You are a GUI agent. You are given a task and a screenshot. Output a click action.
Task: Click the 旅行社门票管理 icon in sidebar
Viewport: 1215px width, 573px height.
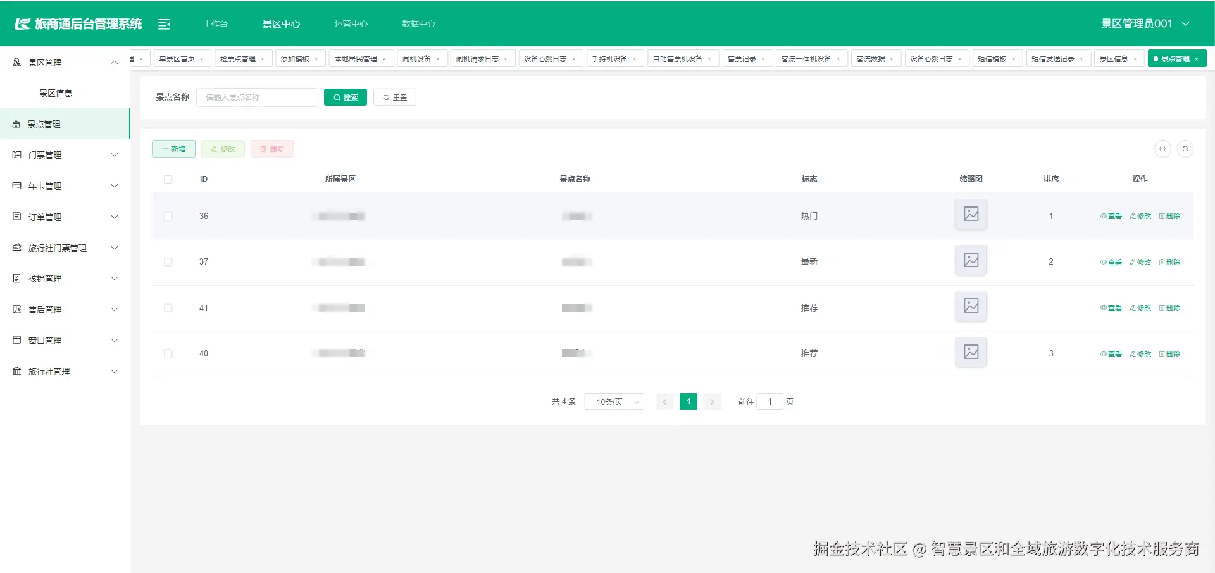17,248
